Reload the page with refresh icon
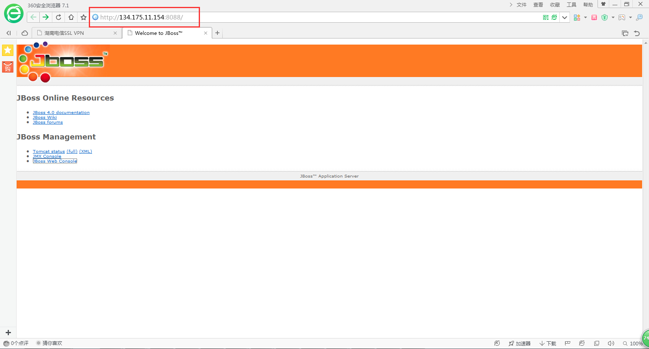This screenshot has width=649, height=349. pyautogui.click(x=58, y=17)
